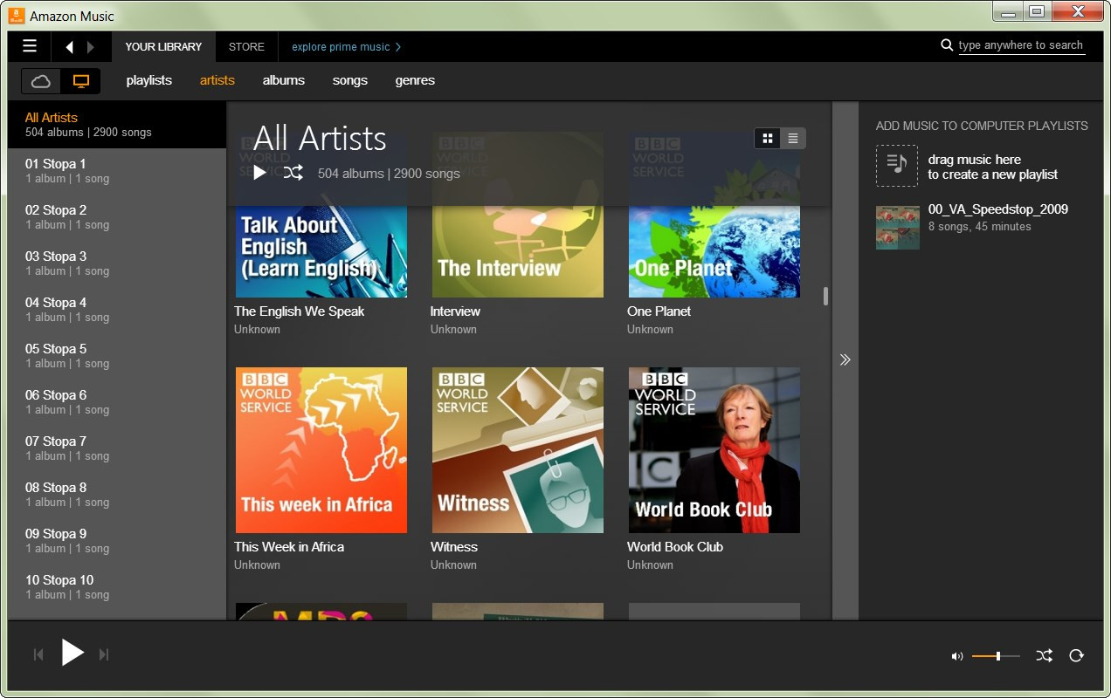This screenshot has width=1111, height=698.
Task: Click One Planet title text
Action: tap(659, 311)
